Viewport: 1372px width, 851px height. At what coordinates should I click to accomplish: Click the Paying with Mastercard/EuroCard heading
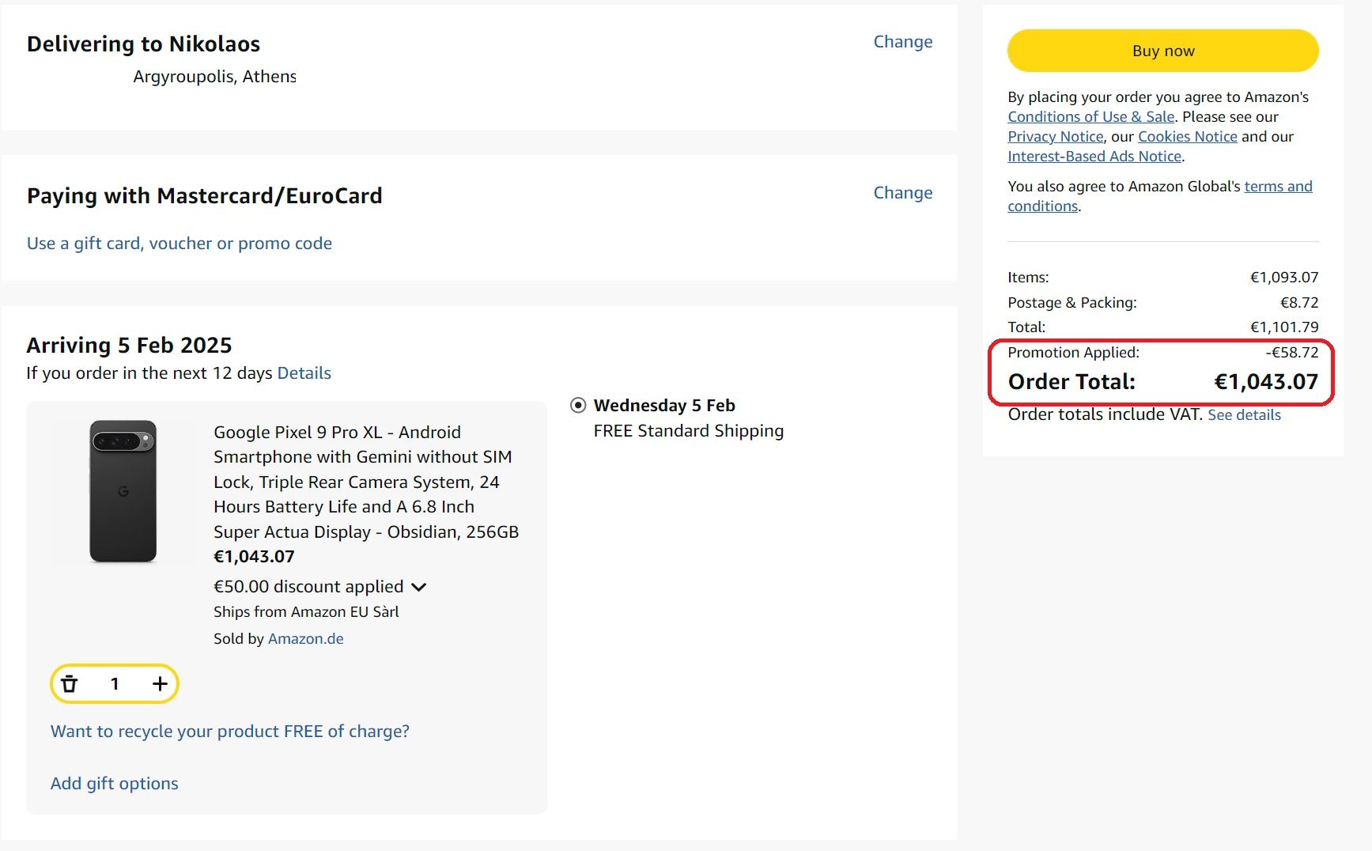point(204,195)
